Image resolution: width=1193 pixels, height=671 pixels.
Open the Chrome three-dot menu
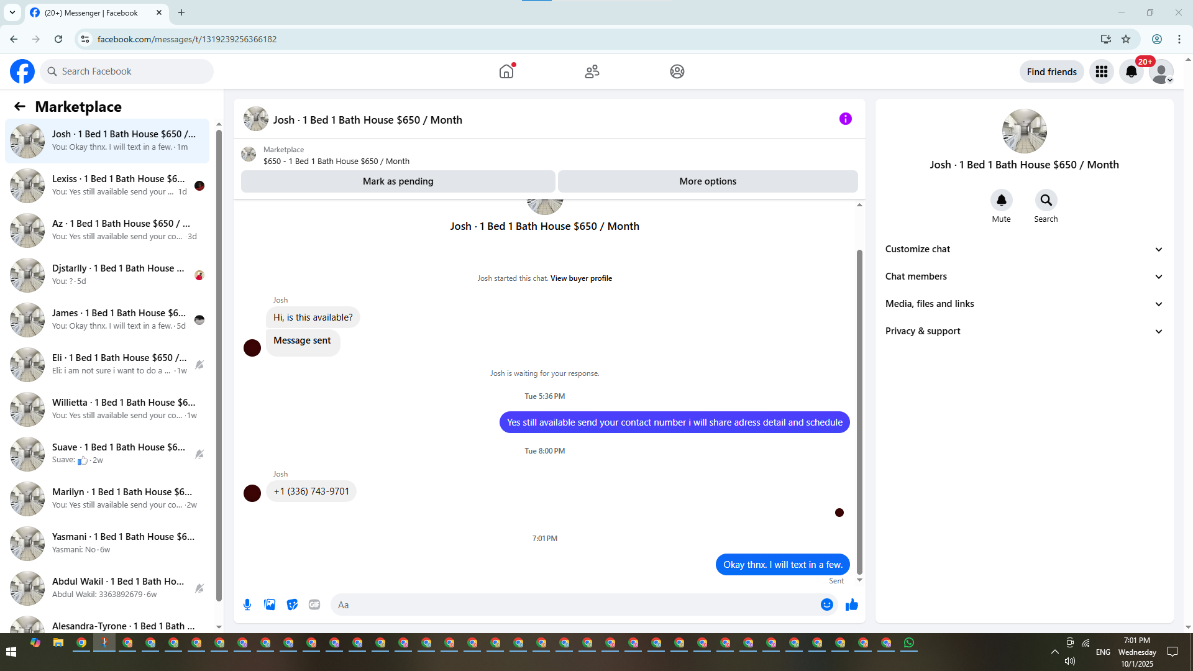pyautogui.click(x=1179, y=39)
